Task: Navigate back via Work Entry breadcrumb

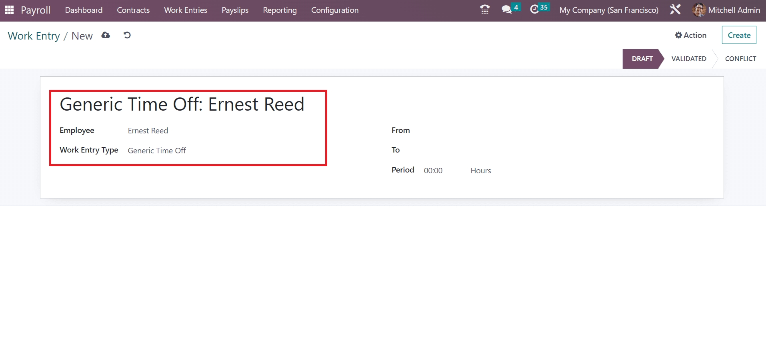Action: 34,36
